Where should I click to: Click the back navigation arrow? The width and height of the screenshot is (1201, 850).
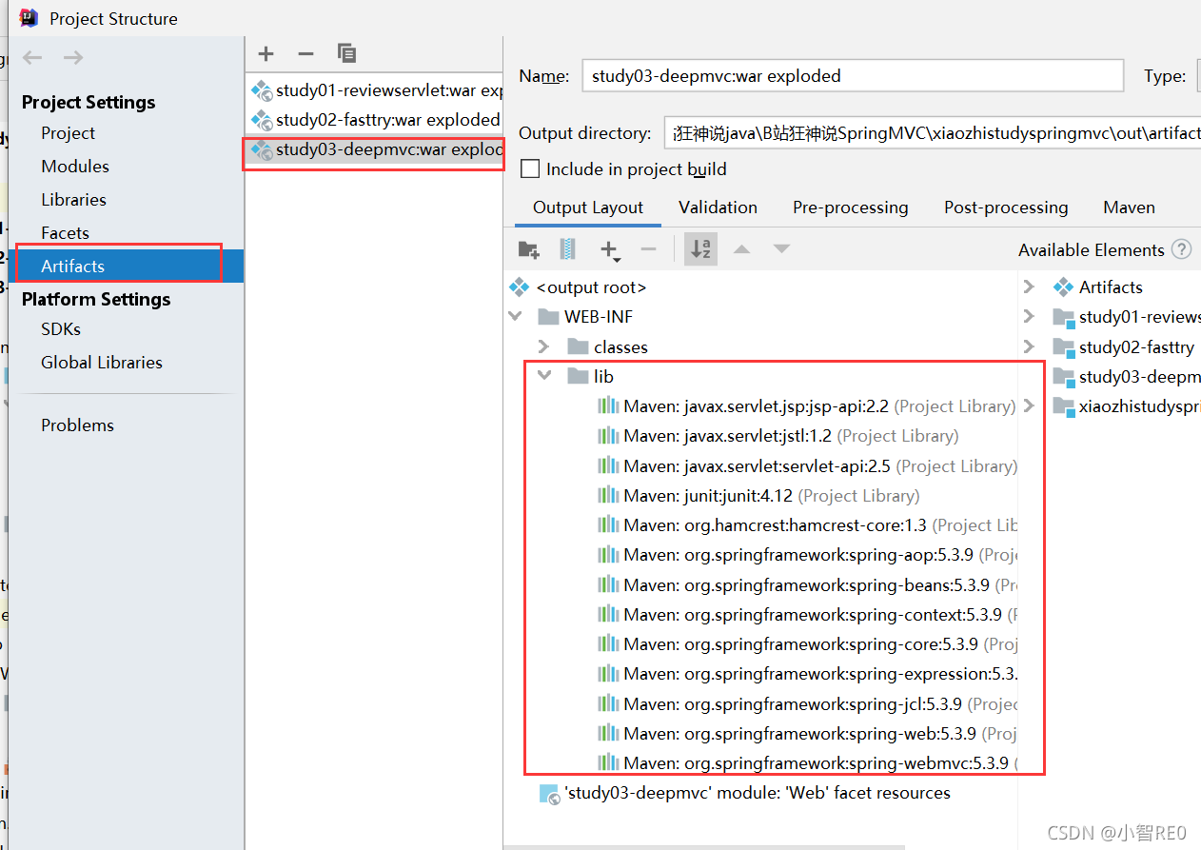(32, 58)
